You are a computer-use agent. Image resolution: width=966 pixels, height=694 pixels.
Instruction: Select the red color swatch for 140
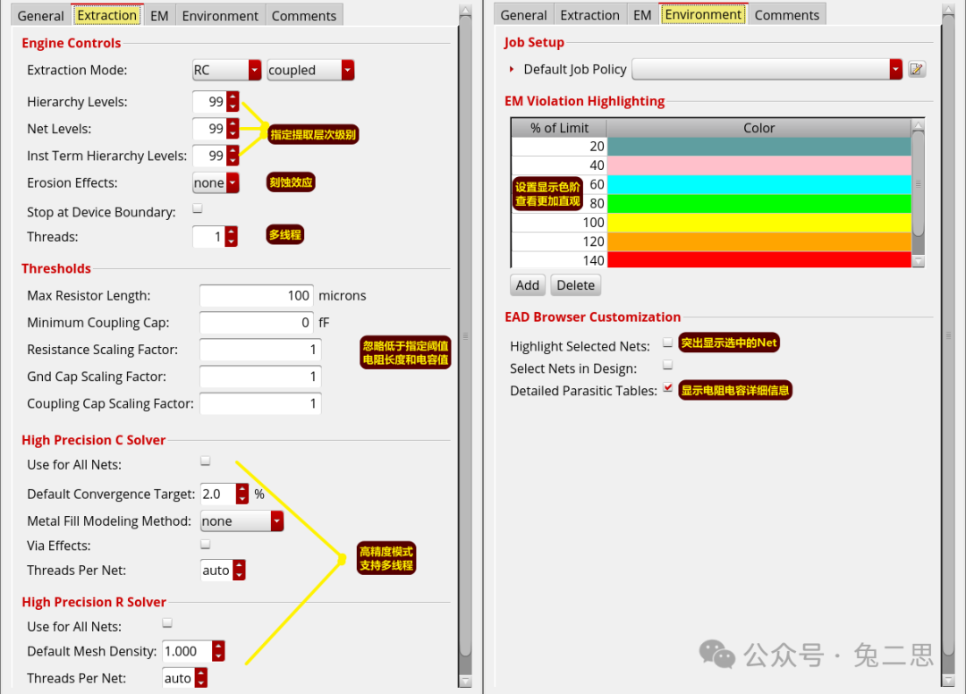[x=758, y=260]
